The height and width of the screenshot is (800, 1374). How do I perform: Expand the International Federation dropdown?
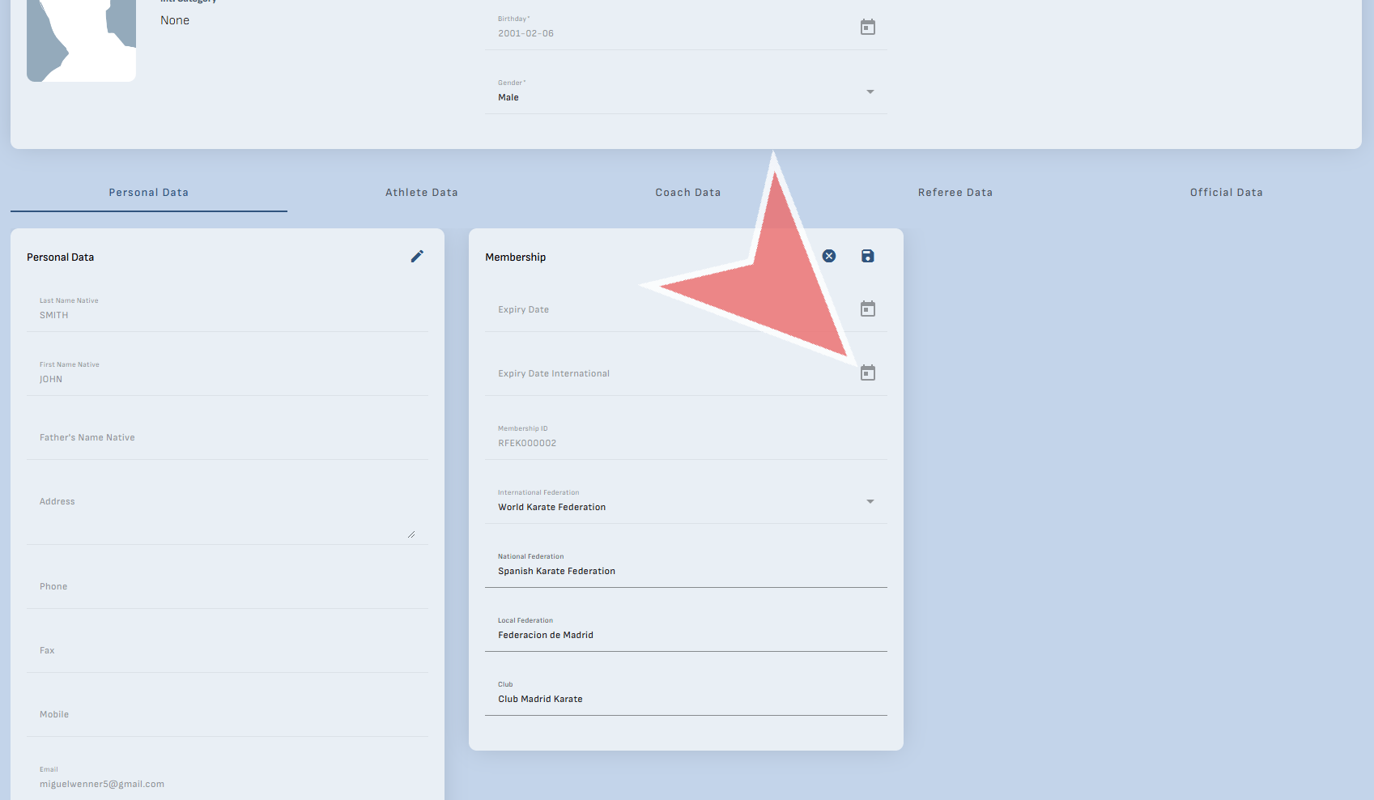tap(870, 502)
